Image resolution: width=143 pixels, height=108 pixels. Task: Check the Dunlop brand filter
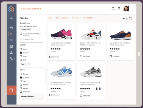[x=21, y=74]
